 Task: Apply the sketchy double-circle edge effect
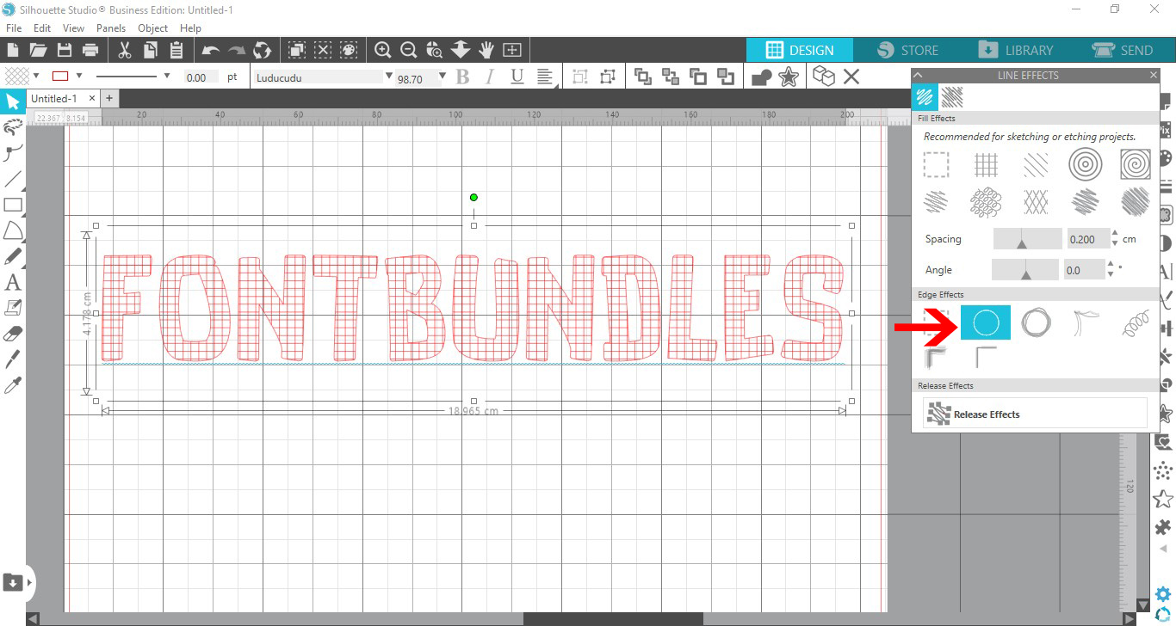tap(1036, 322)
